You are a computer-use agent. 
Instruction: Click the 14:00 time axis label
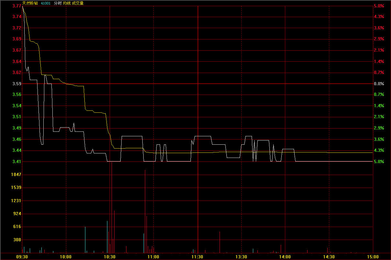coord(285,257)
